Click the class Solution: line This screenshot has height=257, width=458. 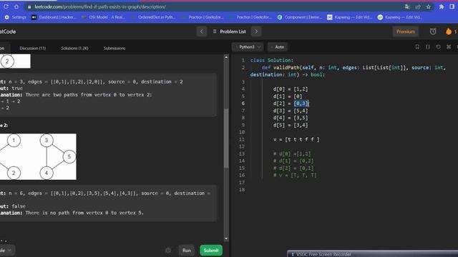(x=272, y=60)
